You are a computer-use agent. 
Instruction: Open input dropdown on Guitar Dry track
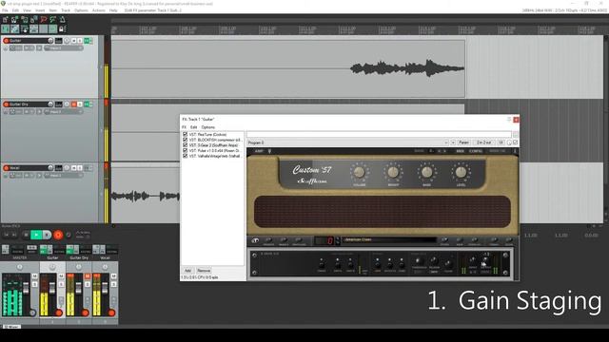coord(64,112)
